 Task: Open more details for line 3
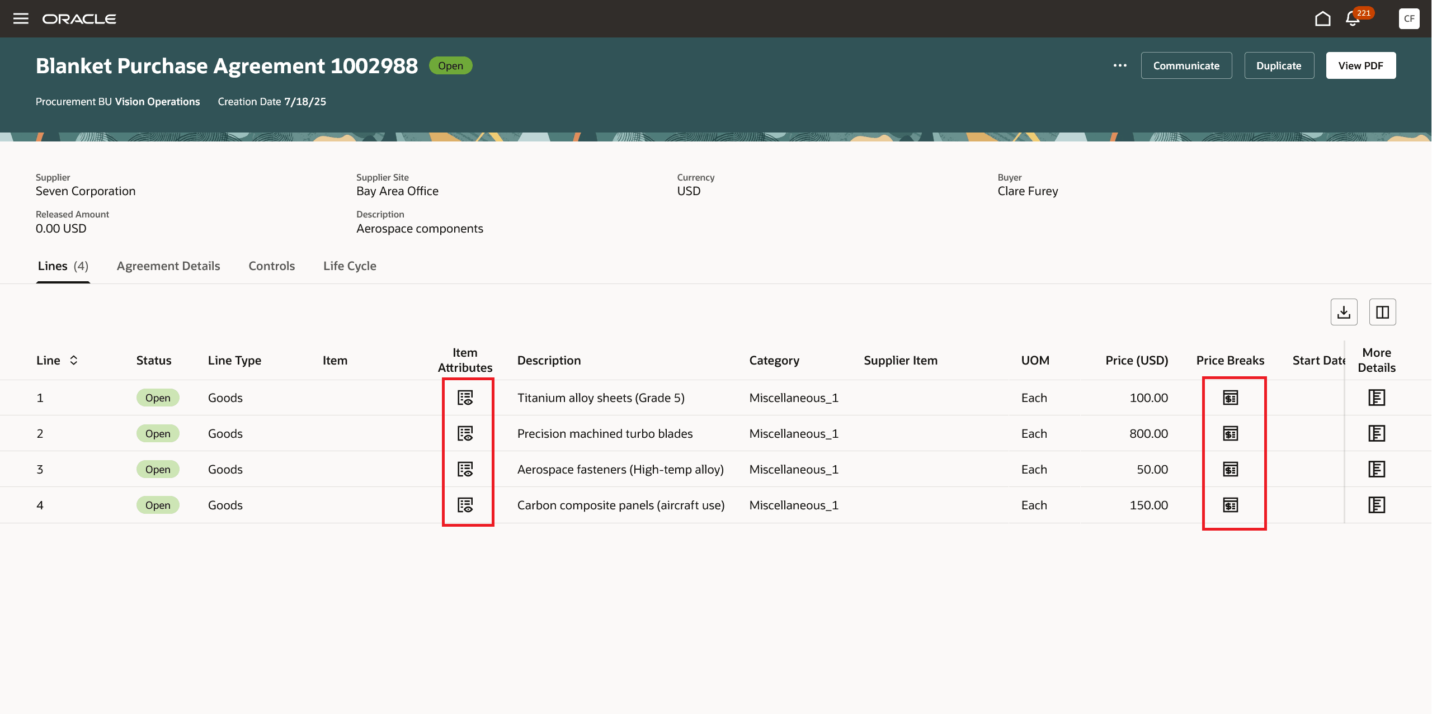1376,469
